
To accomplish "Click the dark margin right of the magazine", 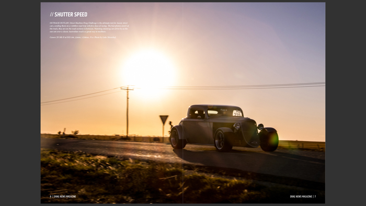I will [346, 103].
